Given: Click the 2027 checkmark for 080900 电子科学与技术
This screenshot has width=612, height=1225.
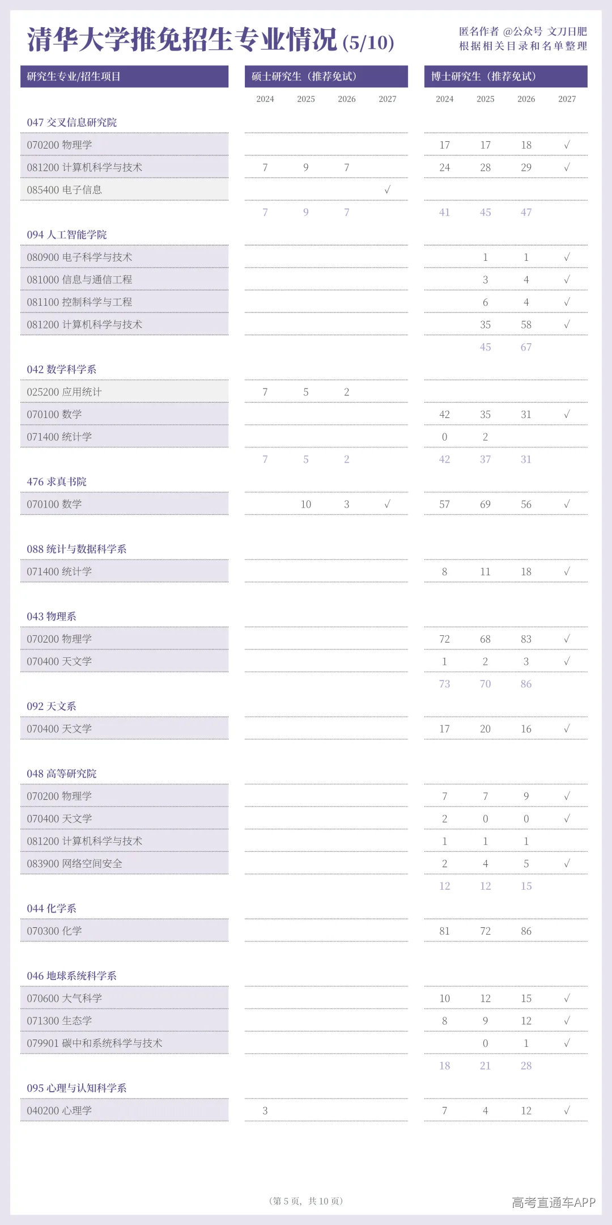Looking at the screenshot, I should click(x=567, y=257).
